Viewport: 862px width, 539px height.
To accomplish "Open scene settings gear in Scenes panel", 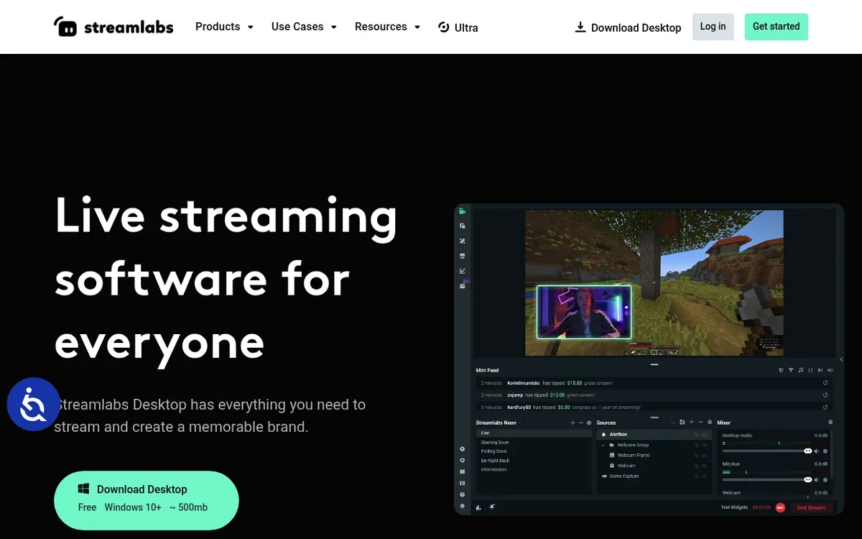I will [x=589, y=423].
